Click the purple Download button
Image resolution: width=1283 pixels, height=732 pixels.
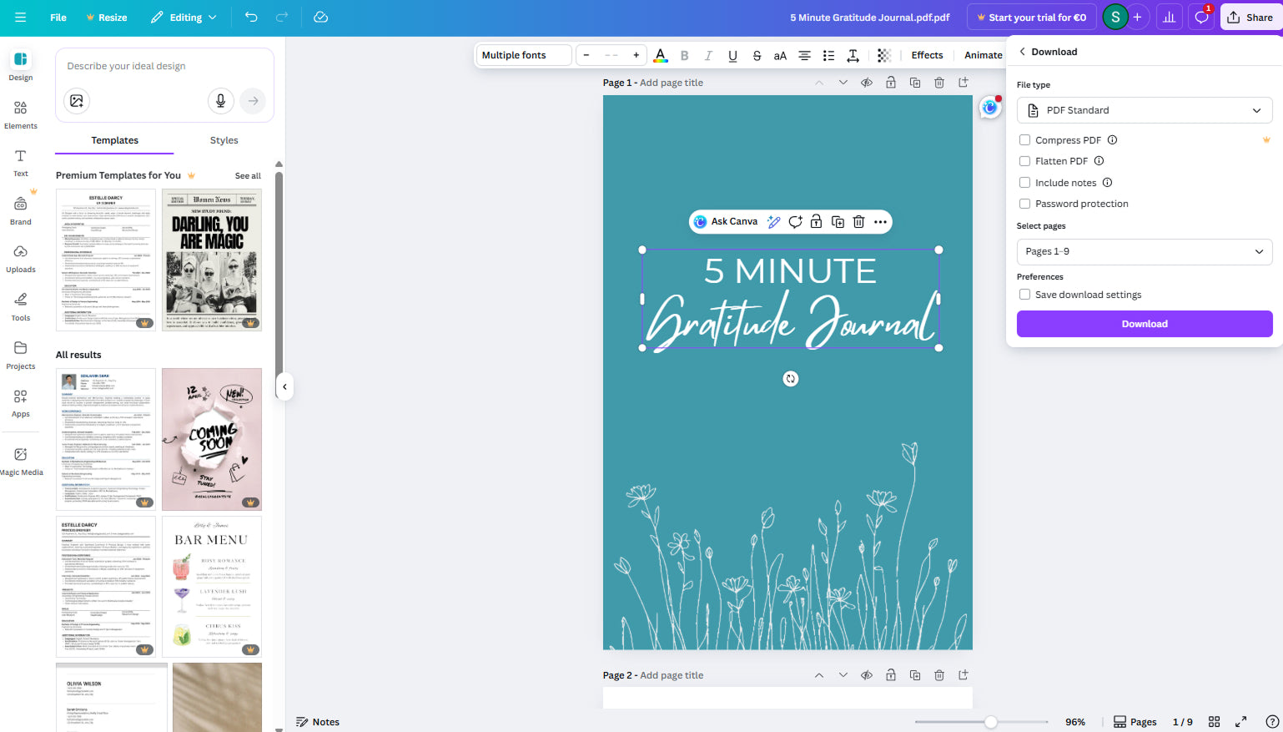[x=1144, y=324]
